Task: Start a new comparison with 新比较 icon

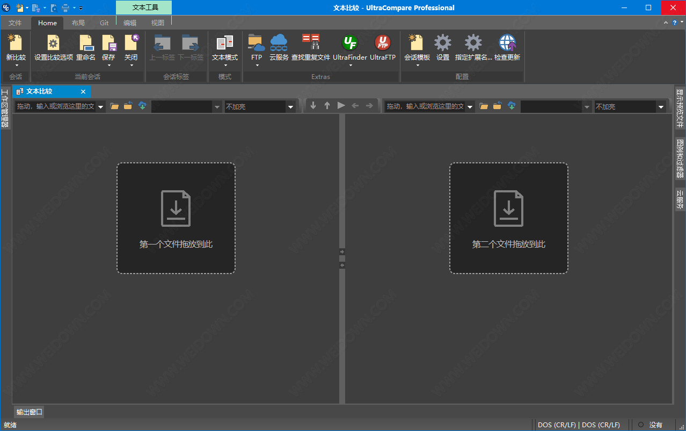Action: coord(16,42)
